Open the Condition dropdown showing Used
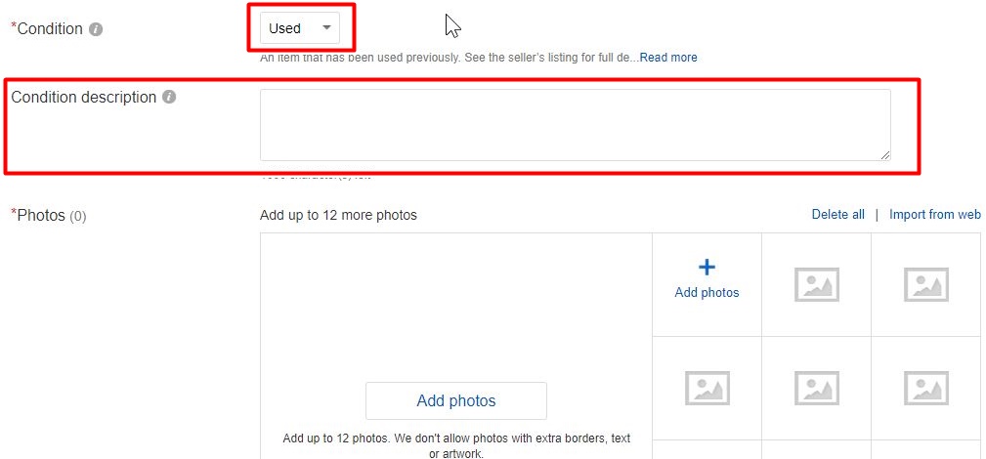The height and width of the screenshot is (459, 986). (300, 28)
